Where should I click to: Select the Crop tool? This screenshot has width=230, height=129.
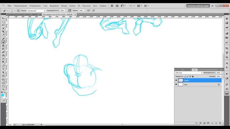click(3, 32)
